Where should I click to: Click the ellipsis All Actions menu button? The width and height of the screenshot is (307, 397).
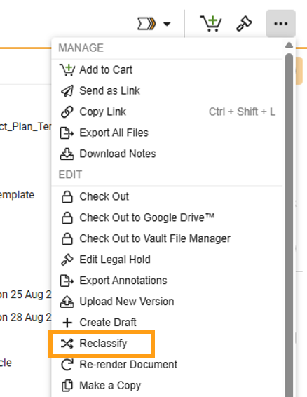[x=280, y=24]
